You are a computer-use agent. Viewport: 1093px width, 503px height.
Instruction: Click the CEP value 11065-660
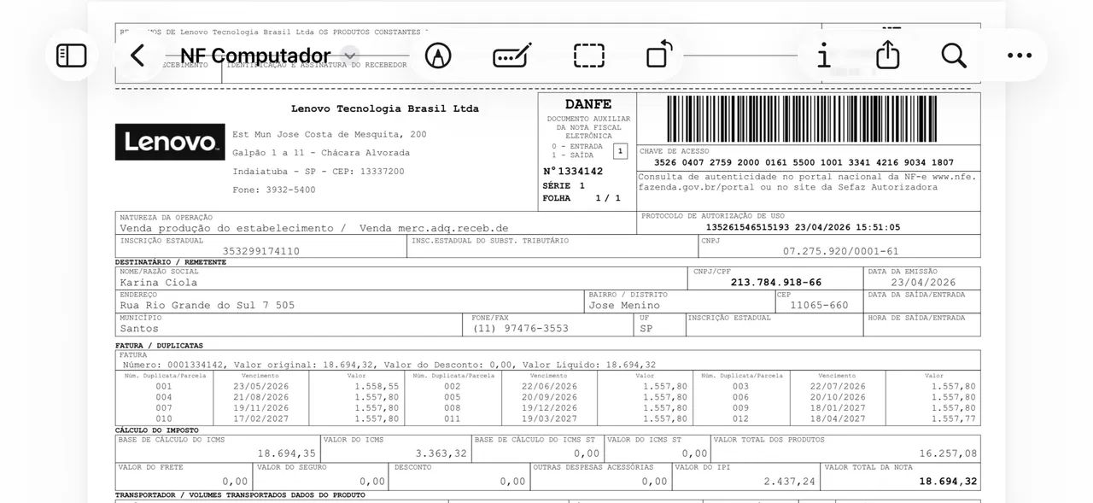(819, 305)
